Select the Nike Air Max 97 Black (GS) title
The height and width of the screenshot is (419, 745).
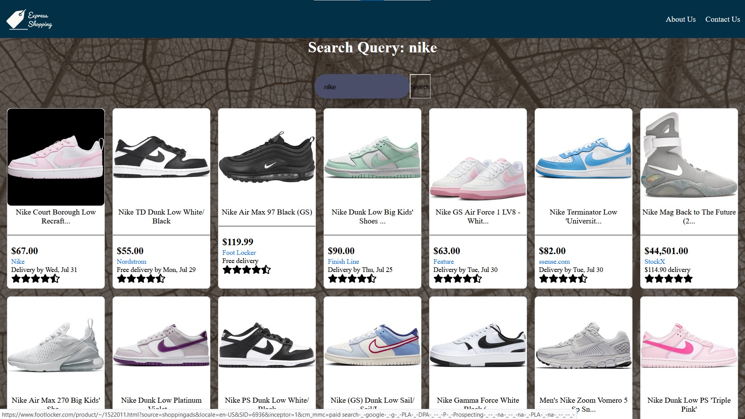pyautogui.click(x=267, y=212)
